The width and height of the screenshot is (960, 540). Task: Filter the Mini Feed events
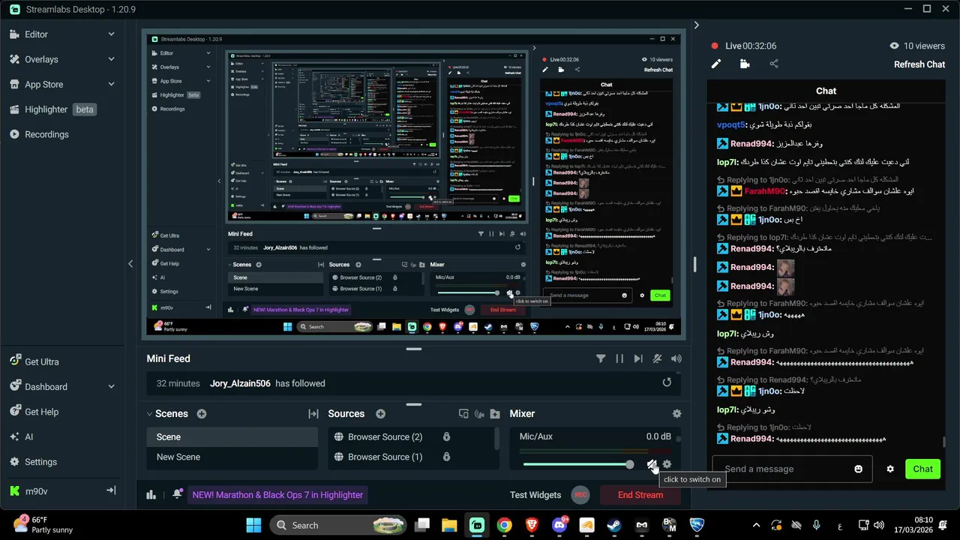(601, 358)
